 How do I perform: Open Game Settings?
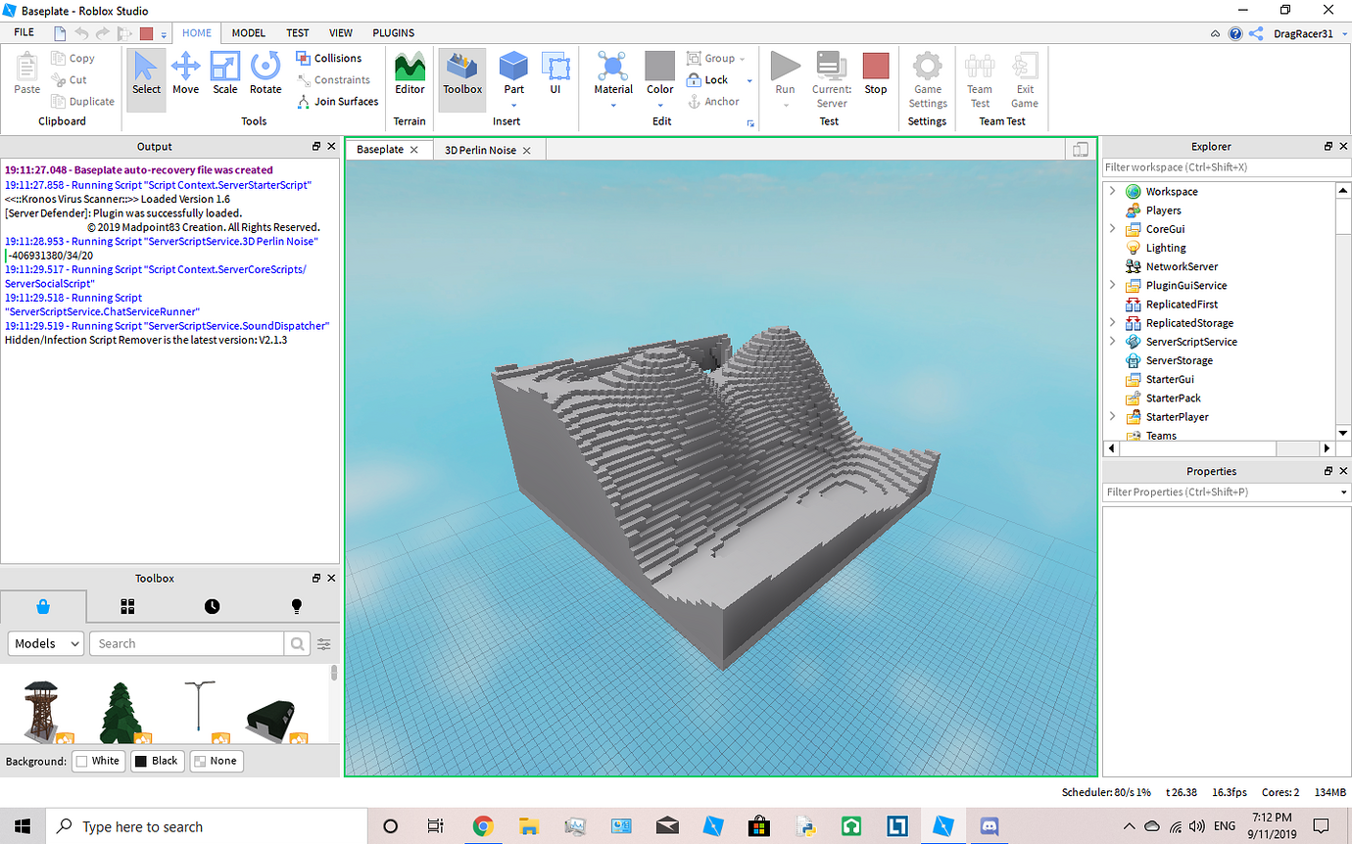point(927,80)
